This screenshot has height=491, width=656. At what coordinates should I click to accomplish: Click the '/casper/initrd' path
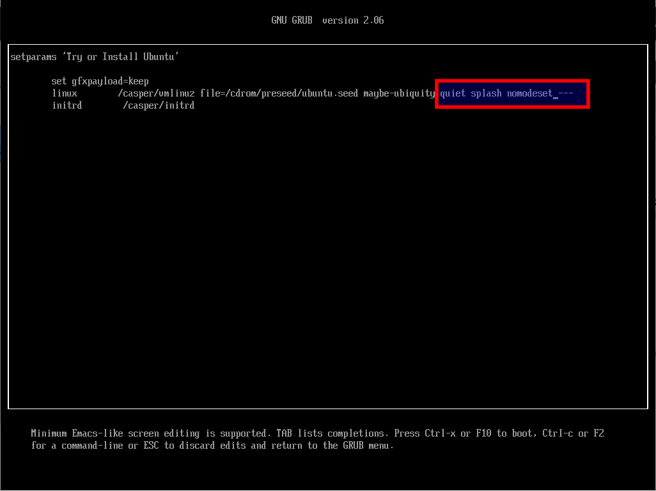point(159,105)
